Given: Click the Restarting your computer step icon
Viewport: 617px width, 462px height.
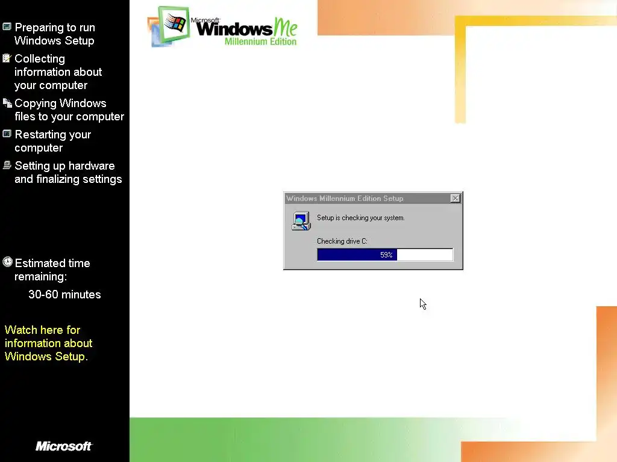Looking at the screenshot, I should coord(7,134).
